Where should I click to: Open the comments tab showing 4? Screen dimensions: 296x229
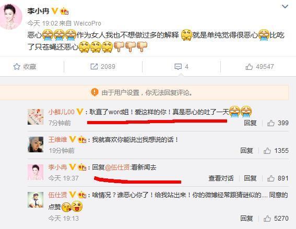tap(181, 67)
